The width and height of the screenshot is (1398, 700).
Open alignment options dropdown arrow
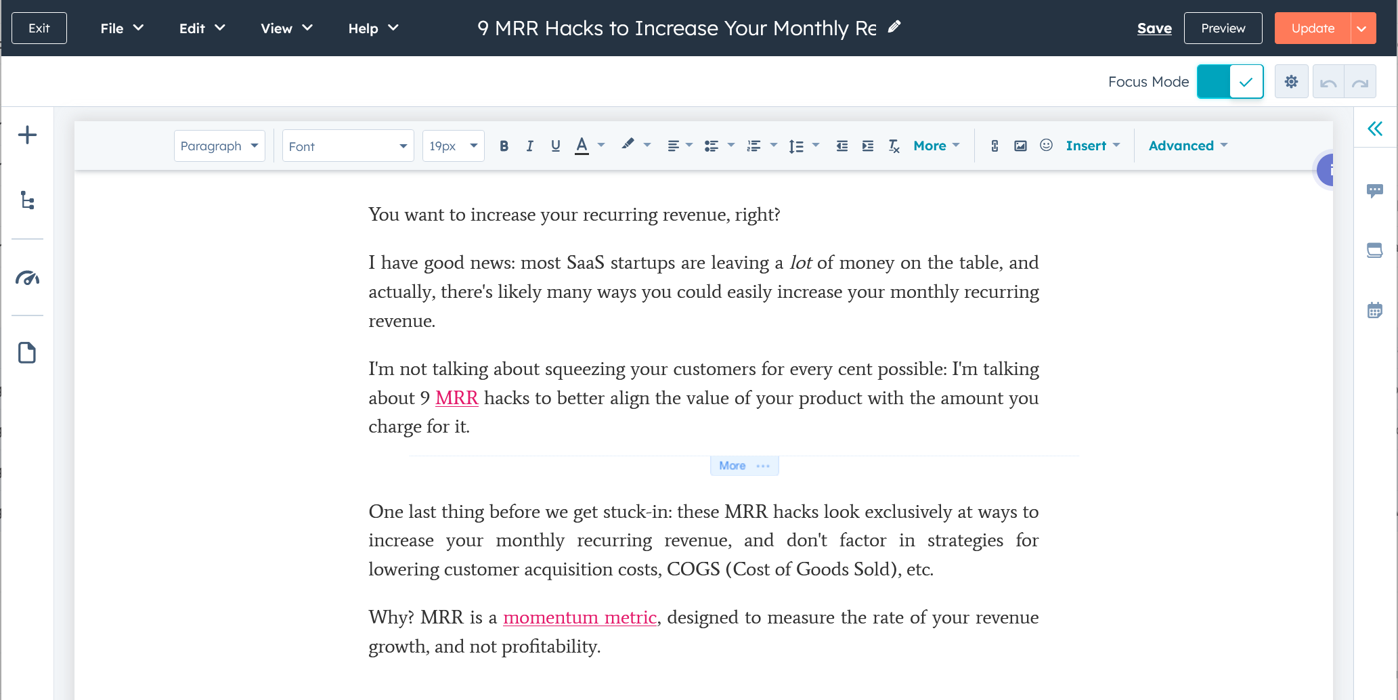tap(689, 145)
